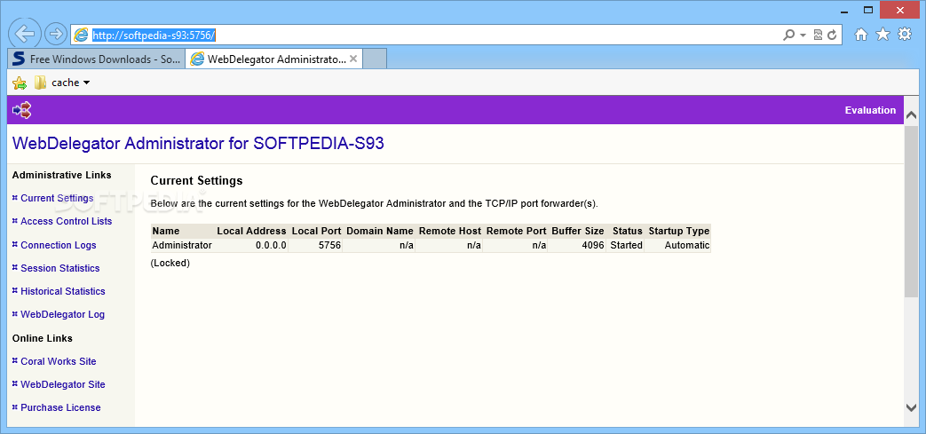Click the Add to favorites bar icon
The height and width of the screenshot is (434, 926).
(20, 83)
